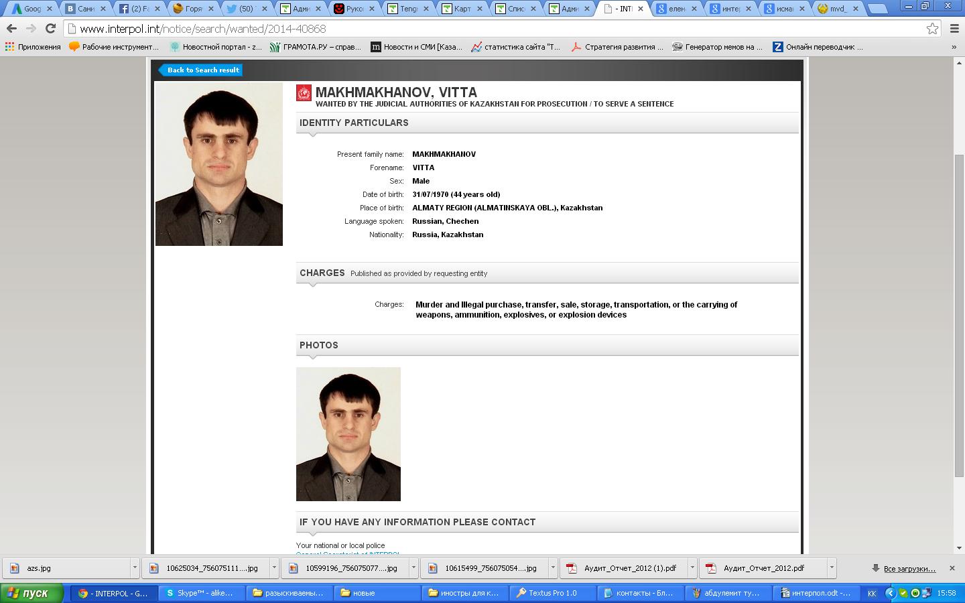The width and height of the screenshot is (965, 603).
Task: Click the Back to Search result button
Action: [202, 70]
